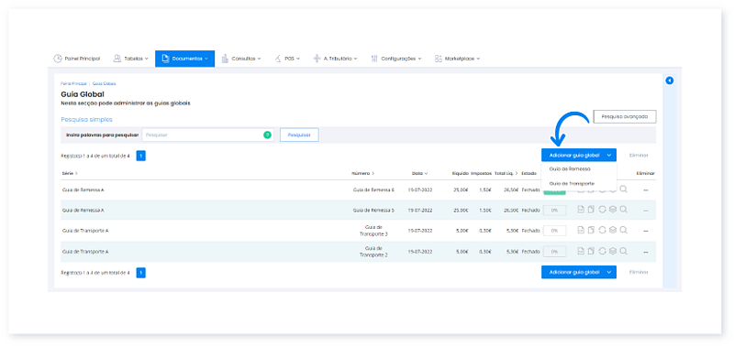
Task: Click the Líquido column header
Action: pyautogui.click(x=461, y=173)
